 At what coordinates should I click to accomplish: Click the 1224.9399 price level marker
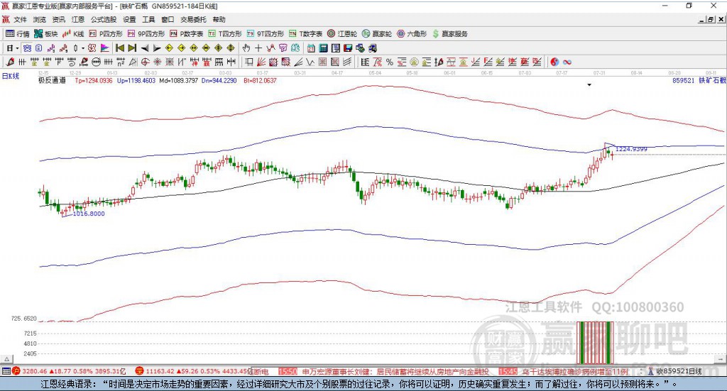(631, 149)
